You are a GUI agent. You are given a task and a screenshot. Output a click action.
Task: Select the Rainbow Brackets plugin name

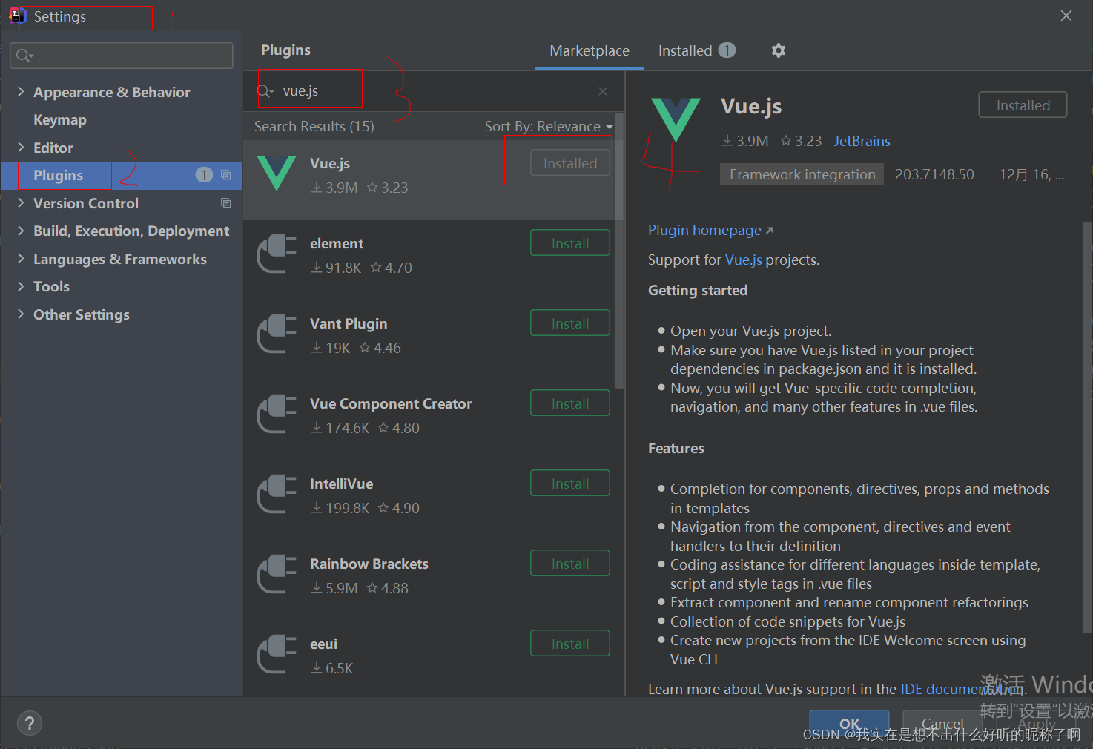coord(369,564)
